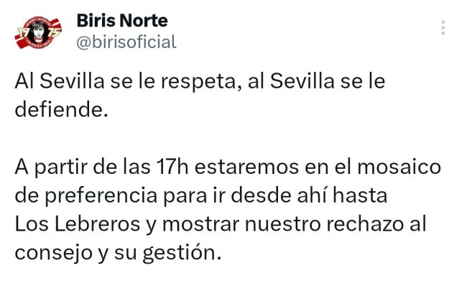Click the word "nuestro" in the tweet
This screenshot has width=467, height=286.
tap(282, 225)
